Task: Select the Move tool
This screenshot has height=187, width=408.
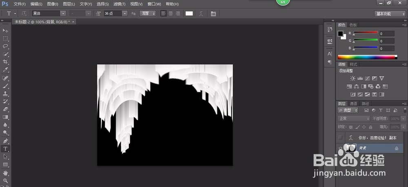Action: click(5, 31)
